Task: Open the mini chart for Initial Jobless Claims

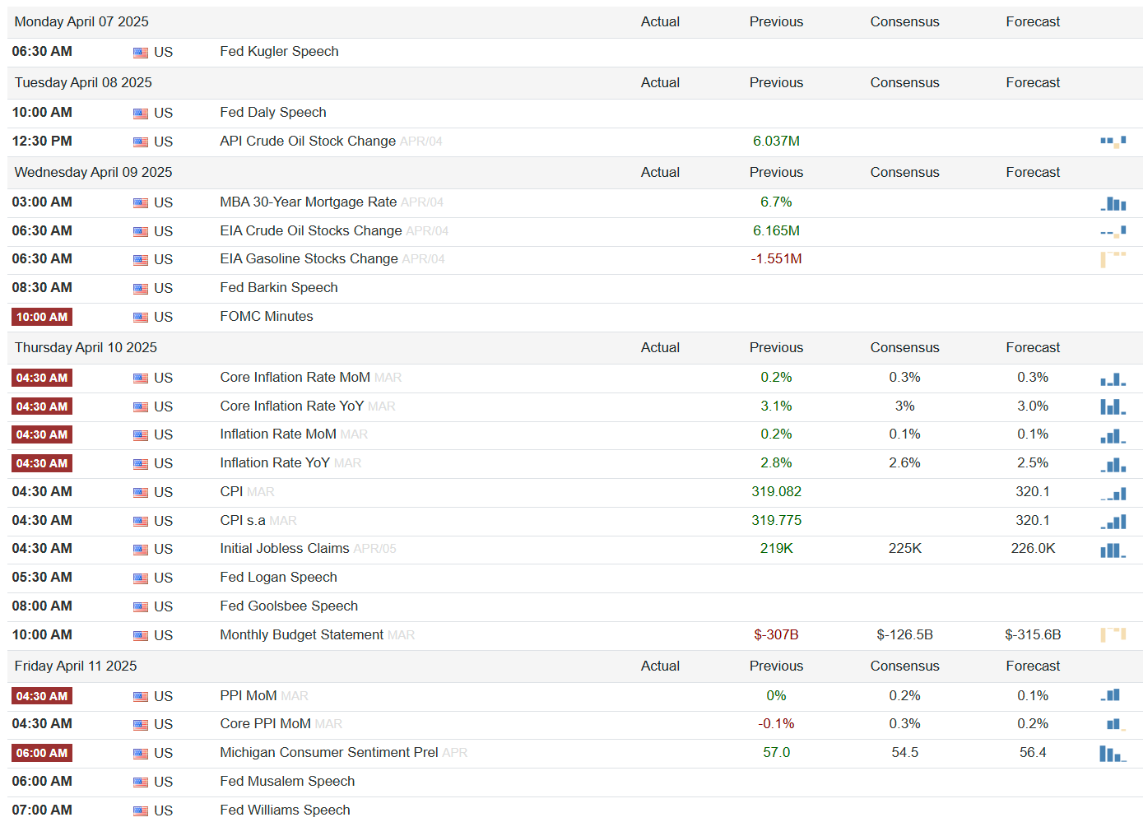Action: click(x=1113, y=550)
